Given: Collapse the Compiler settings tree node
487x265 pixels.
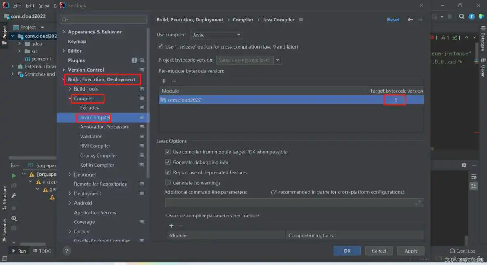Looking at the screenshot, I should [x=70, y=99].
